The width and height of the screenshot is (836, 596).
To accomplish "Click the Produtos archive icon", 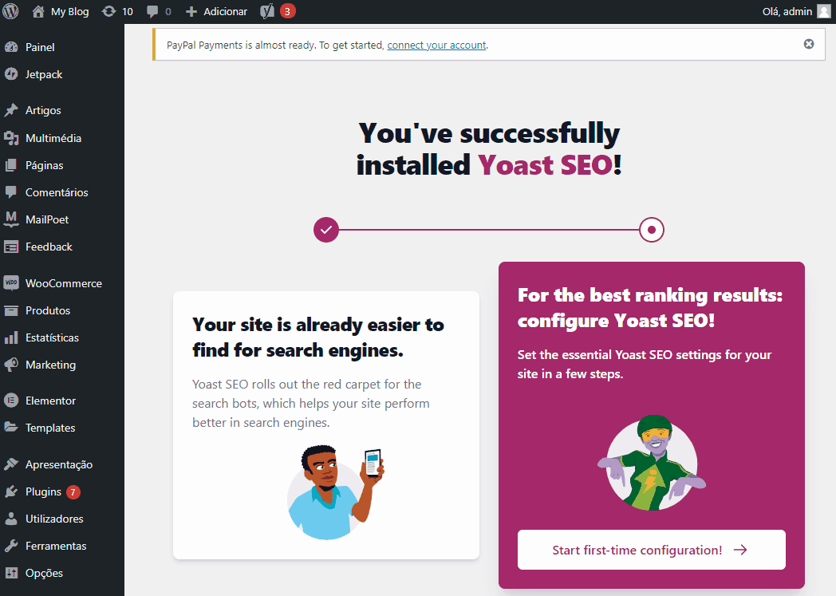I will 11,310.
